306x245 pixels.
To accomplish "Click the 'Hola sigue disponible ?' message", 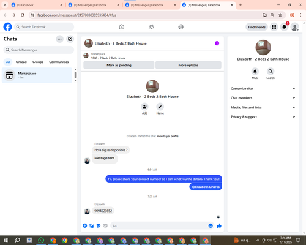I will (x=111, y=150).
